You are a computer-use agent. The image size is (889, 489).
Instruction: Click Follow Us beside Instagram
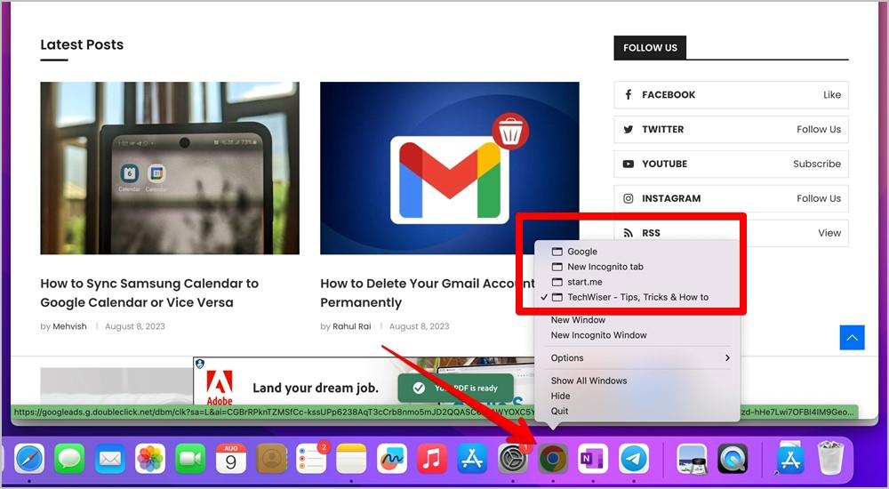click(819, 198)
